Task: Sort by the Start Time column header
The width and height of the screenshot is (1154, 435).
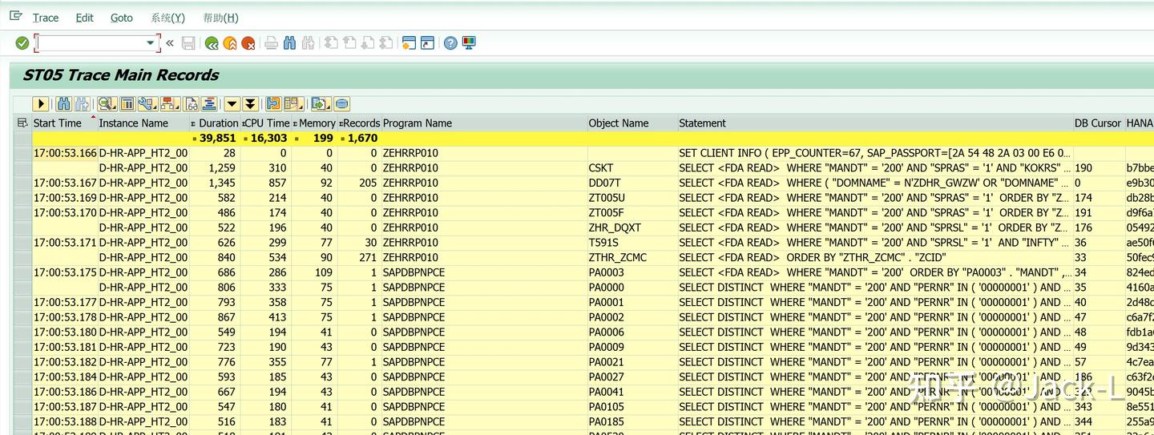Action: click(63, 123)
